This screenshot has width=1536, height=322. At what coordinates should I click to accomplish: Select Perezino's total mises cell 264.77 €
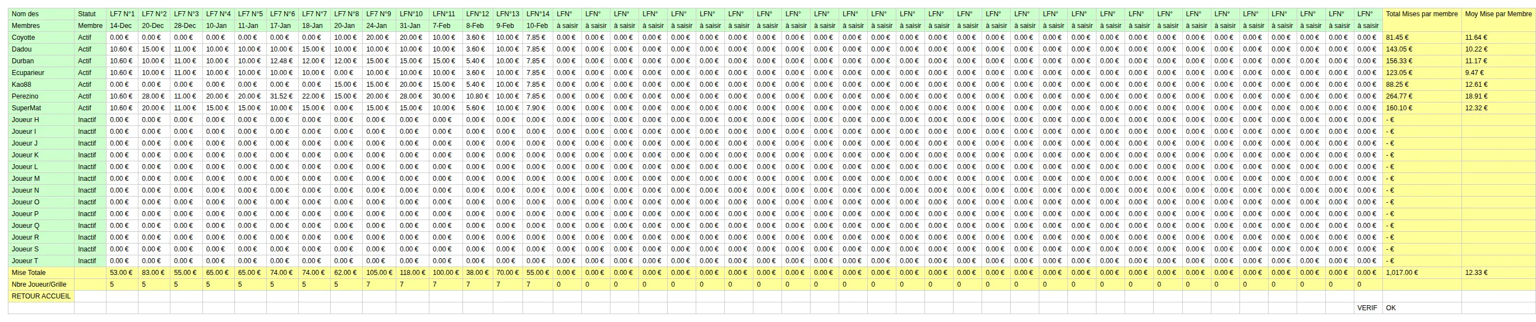point(1422,96)
